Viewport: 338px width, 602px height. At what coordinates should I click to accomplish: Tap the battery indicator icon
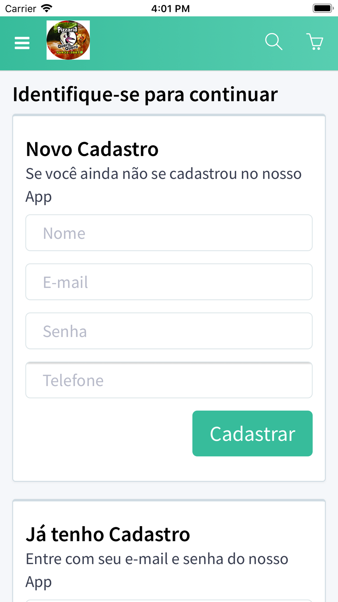click(323, 8)
